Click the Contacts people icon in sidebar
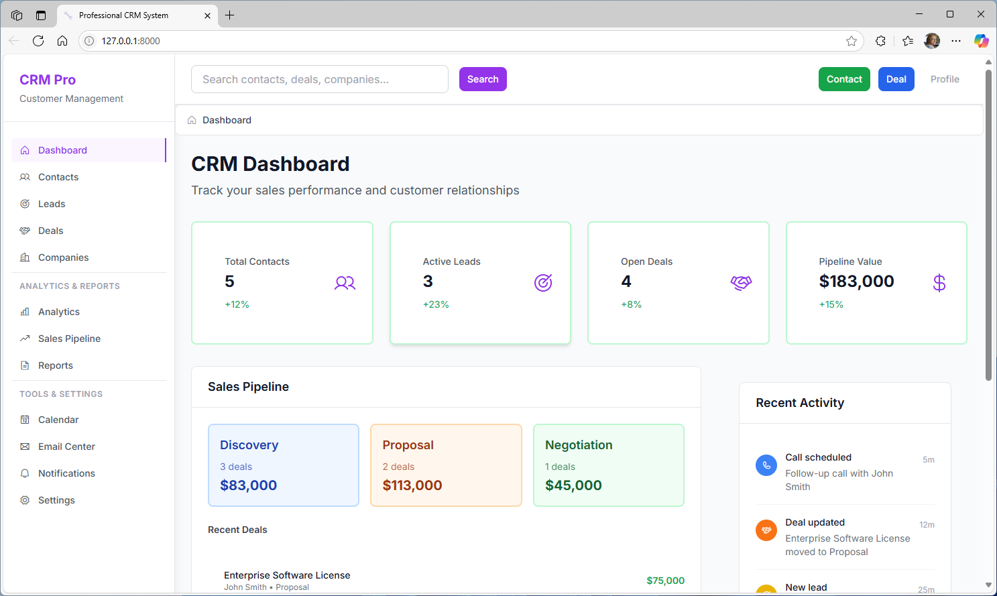Viewport: 997px width, 596px height. (25, 177)
